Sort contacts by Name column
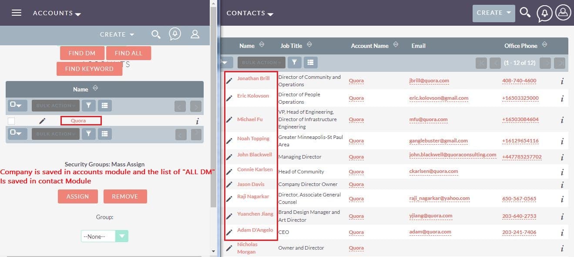 click(x=262, y=45)
